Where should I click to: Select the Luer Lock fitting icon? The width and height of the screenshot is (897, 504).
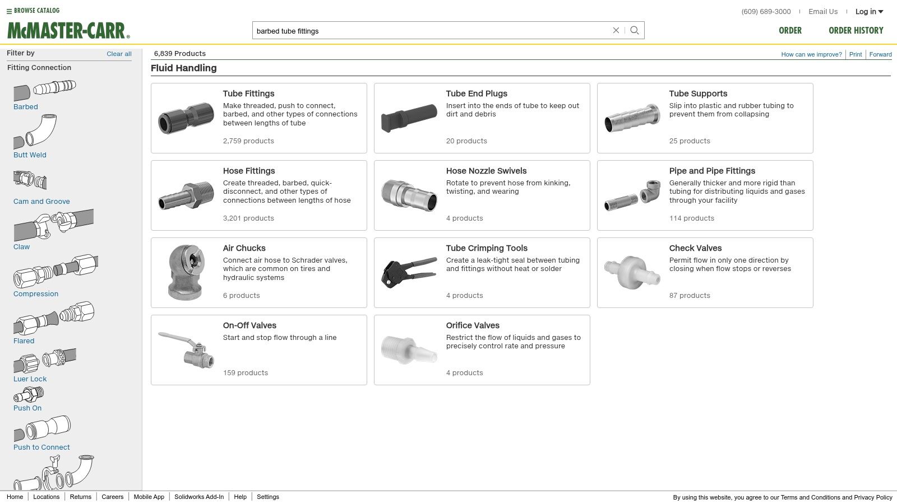pyautogui.click(x=45, y=361)
